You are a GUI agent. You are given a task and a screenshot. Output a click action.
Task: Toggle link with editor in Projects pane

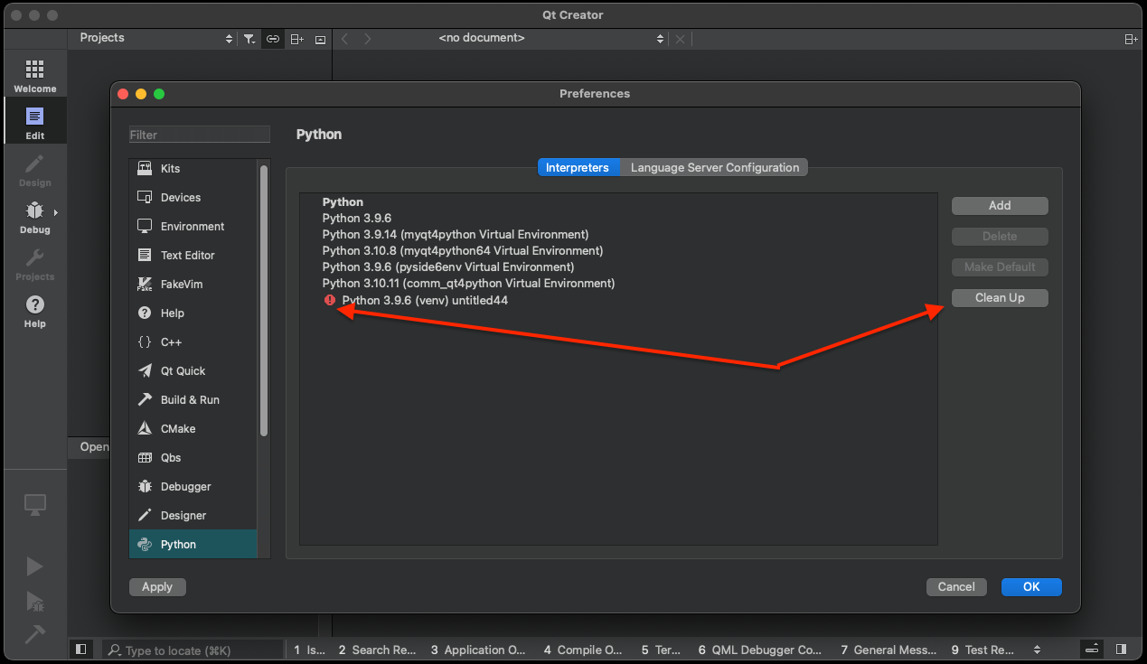tap(272, 39)
